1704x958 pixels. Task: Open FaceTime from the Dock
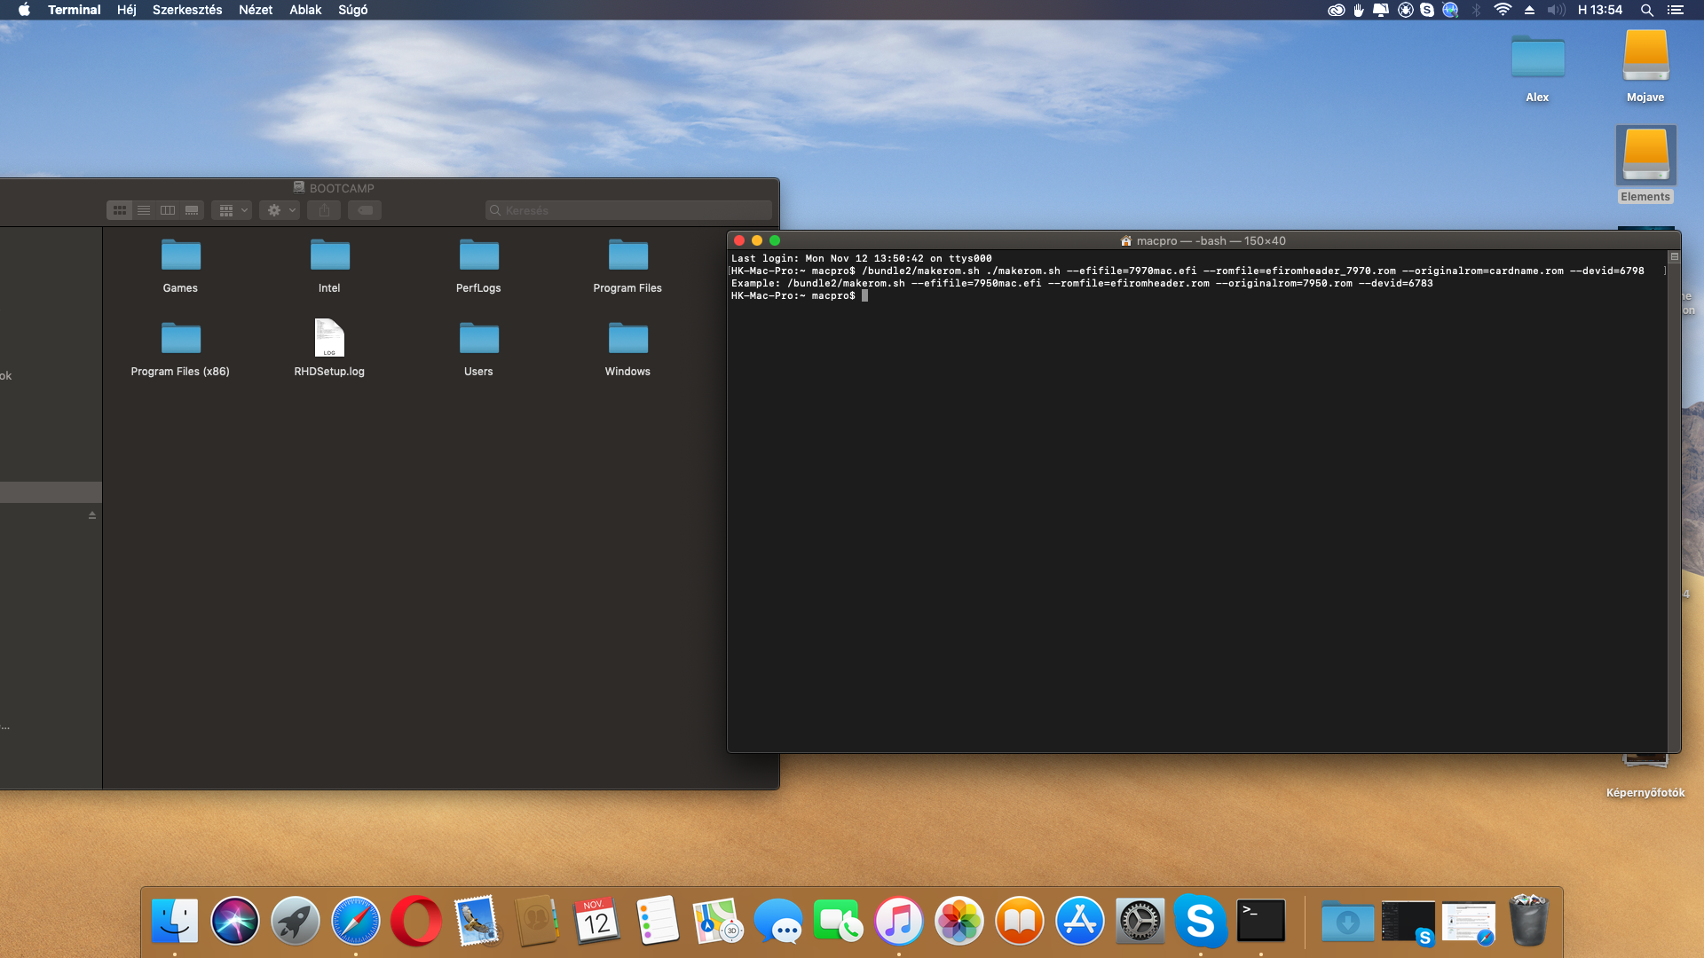(x=839, y=921)
